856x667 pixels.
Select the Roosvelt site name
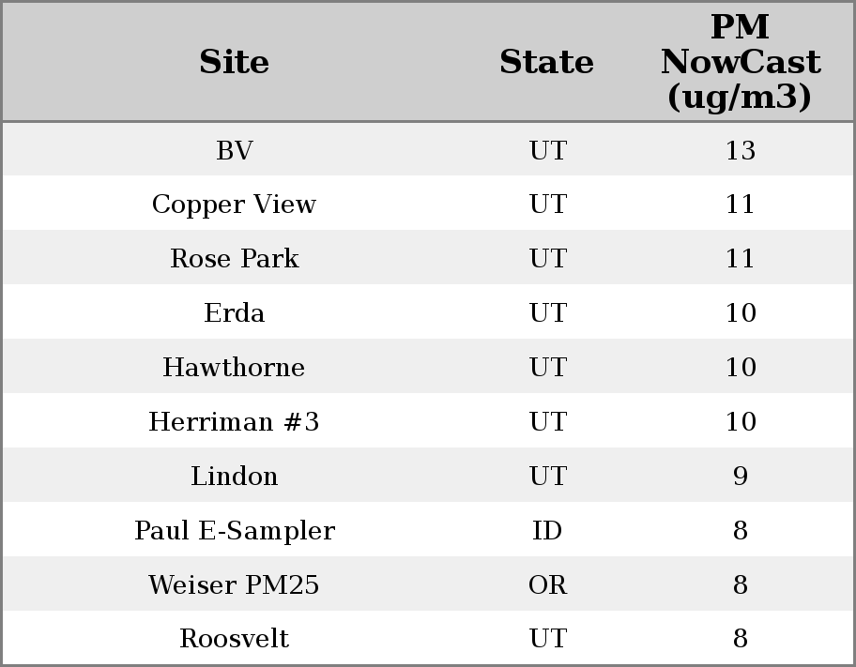click(x=234, y=639)
